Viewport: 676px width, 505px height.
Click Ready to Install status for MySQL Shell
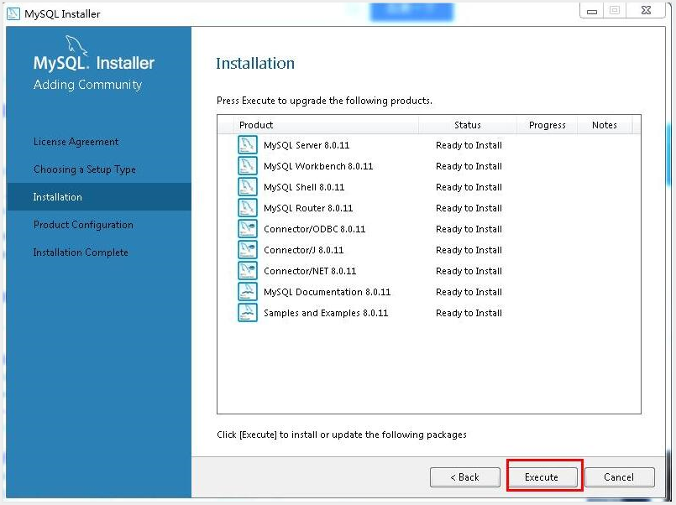pos(469,187)
